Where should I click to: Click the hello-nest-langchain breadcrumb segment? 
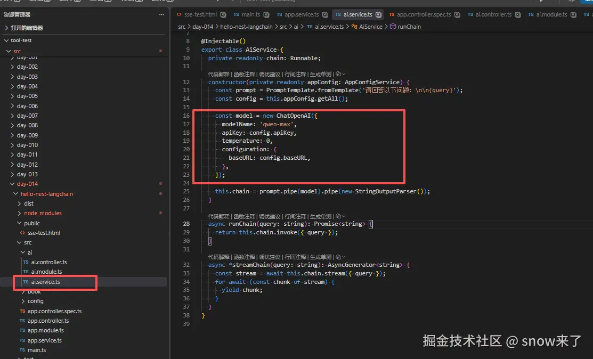click(246, 27)
